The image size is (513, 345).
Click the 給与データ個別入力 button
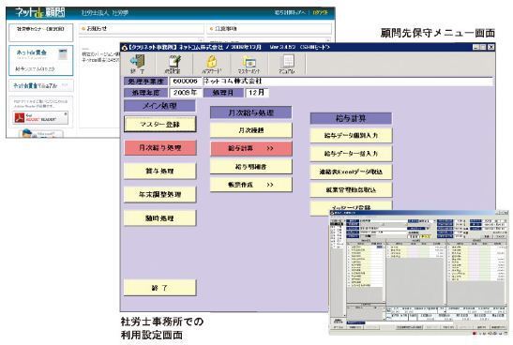coord(351,135)
